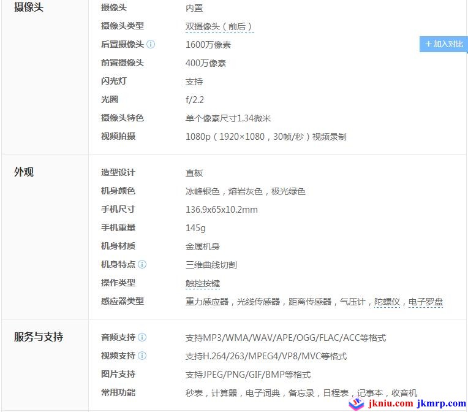Click the 服务与支持 section heading

pyautogui.click(x=39, y=337)
